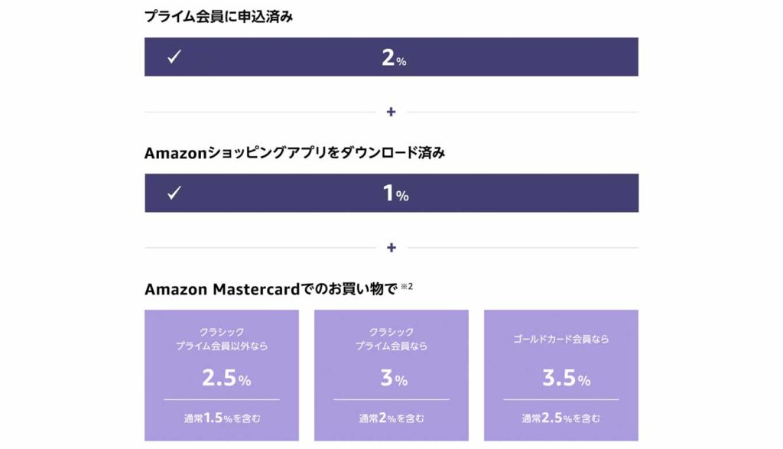Open the 3% Classic Prime member card
This screenshot has width=783, height=449.
click(391, 375)
